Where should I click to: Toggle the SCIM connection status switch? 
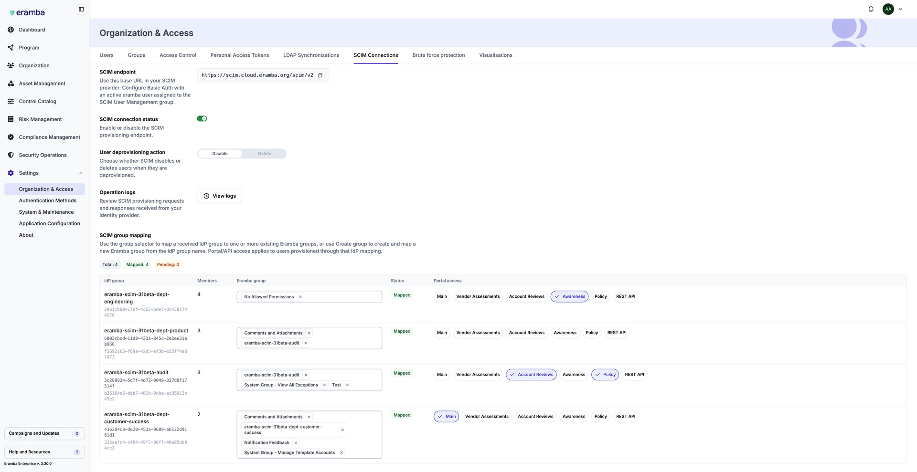pos(202,119)
